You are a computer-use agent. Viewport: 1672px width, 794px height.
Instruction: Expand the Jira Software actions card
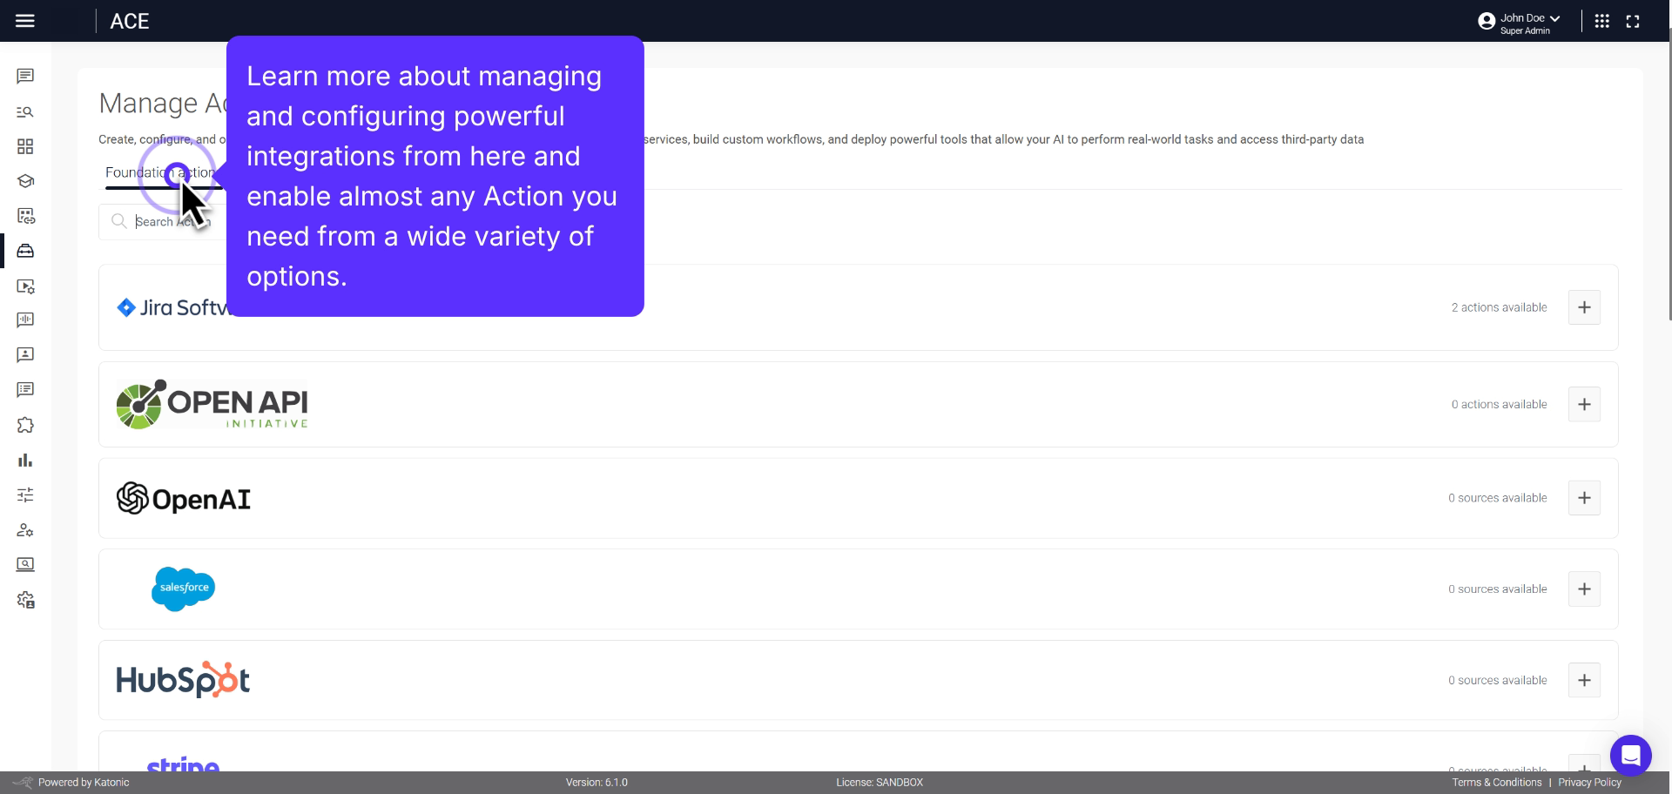click(x=1584, y=307)
